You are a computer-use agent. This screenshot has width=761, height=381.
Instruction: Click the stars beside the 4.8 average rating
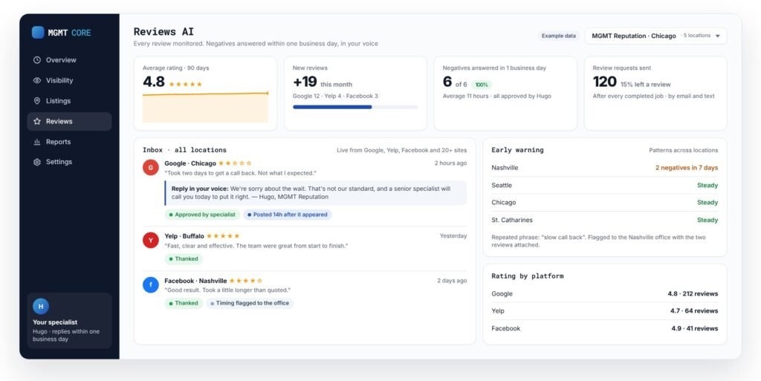pos(185,85)
